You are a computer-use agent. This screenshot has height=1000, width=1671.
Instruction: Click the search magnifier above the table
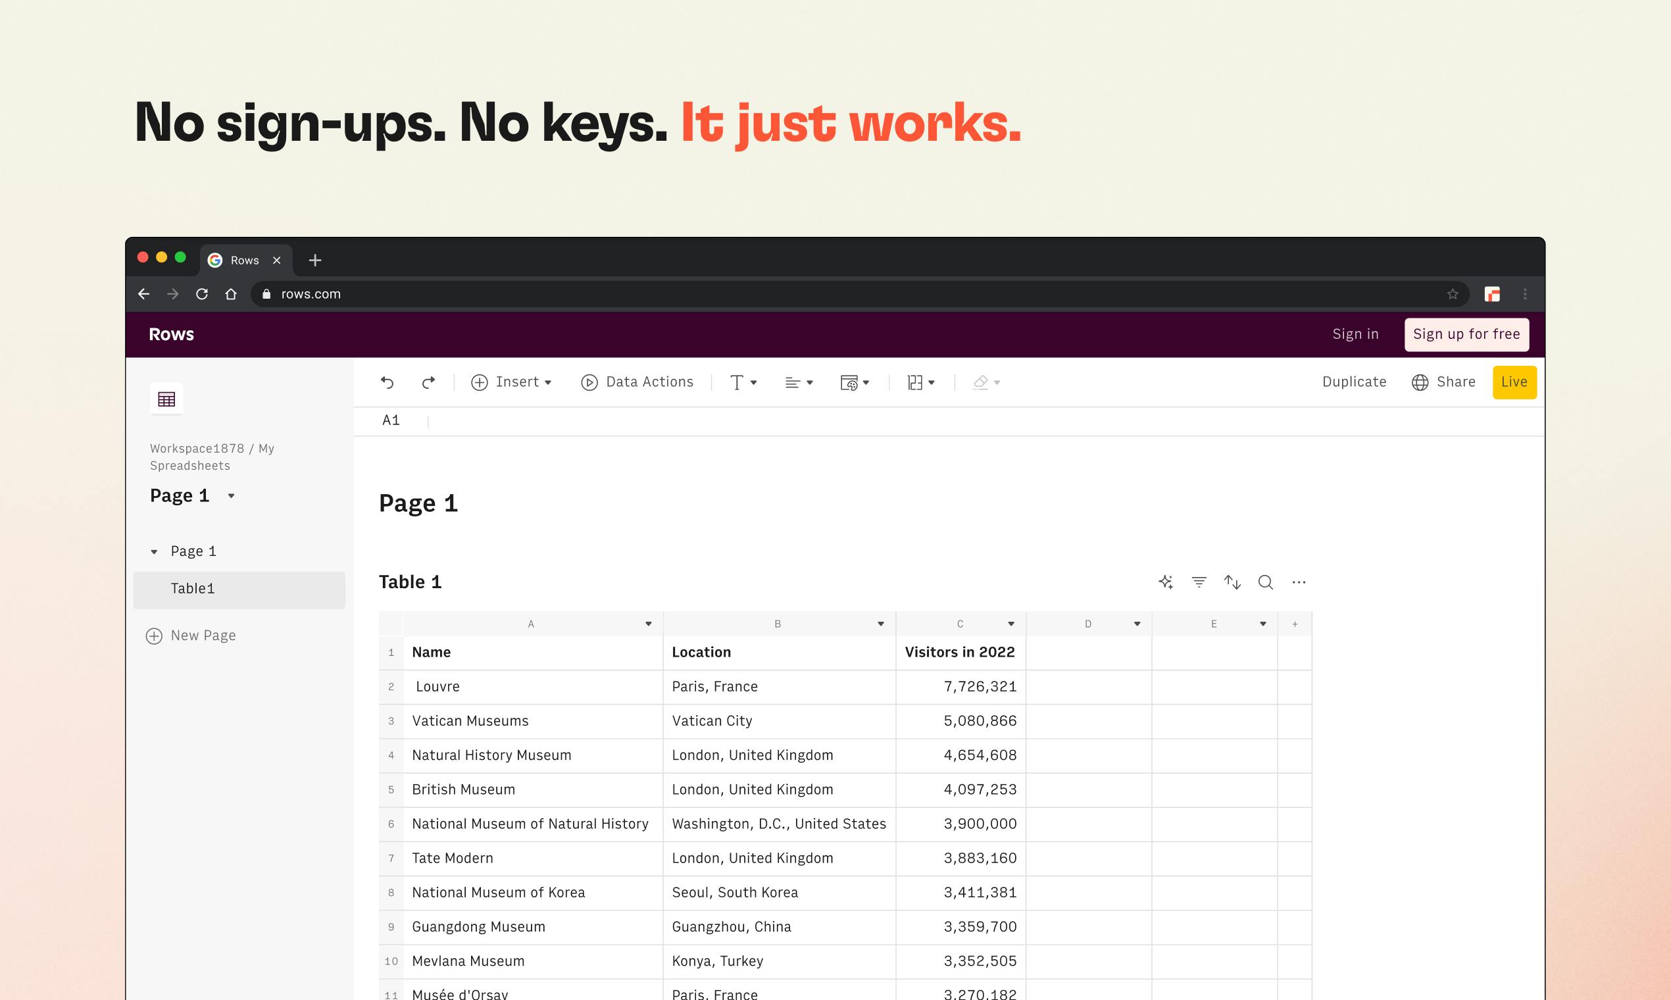[1265, 582]
